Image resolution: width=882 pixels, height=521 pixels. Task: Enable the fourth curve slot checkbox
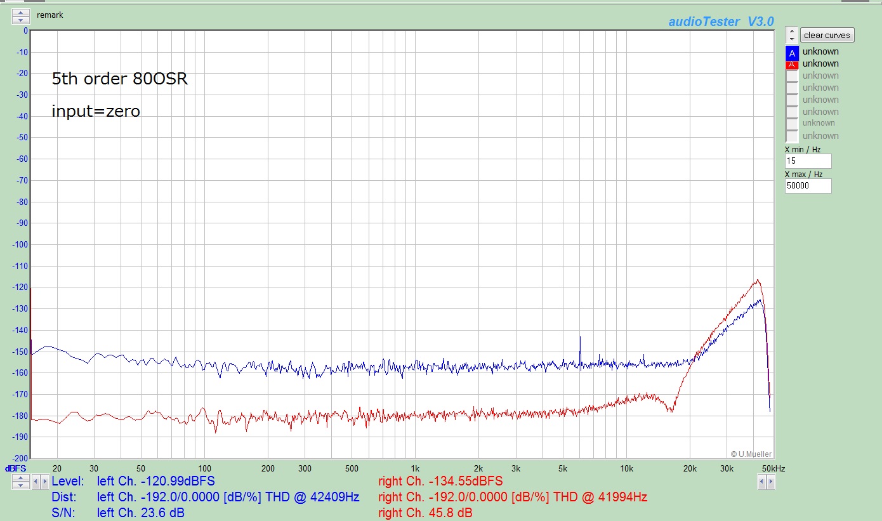pyautogui.click(x=791, y=88)
